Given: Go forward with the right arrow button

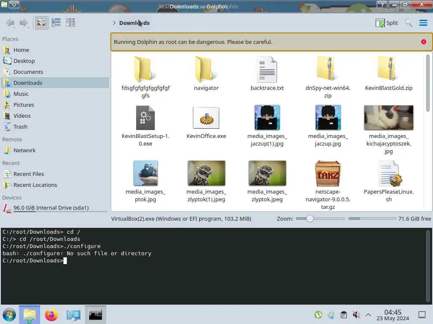Looking at the screenshot, I should click(24, 23).
